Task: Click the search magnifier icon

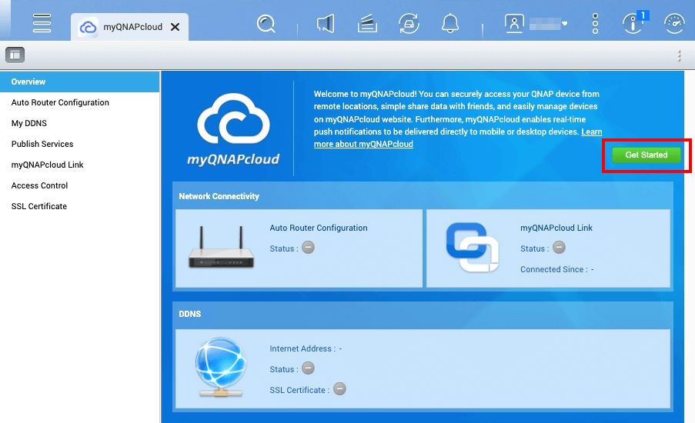Action: (266, 25)
